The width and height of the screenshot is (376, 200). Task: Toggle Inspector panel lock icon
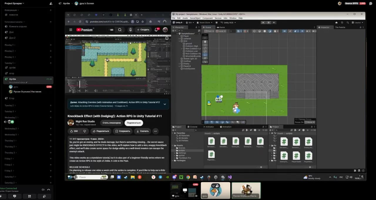[x=360, y=27]
